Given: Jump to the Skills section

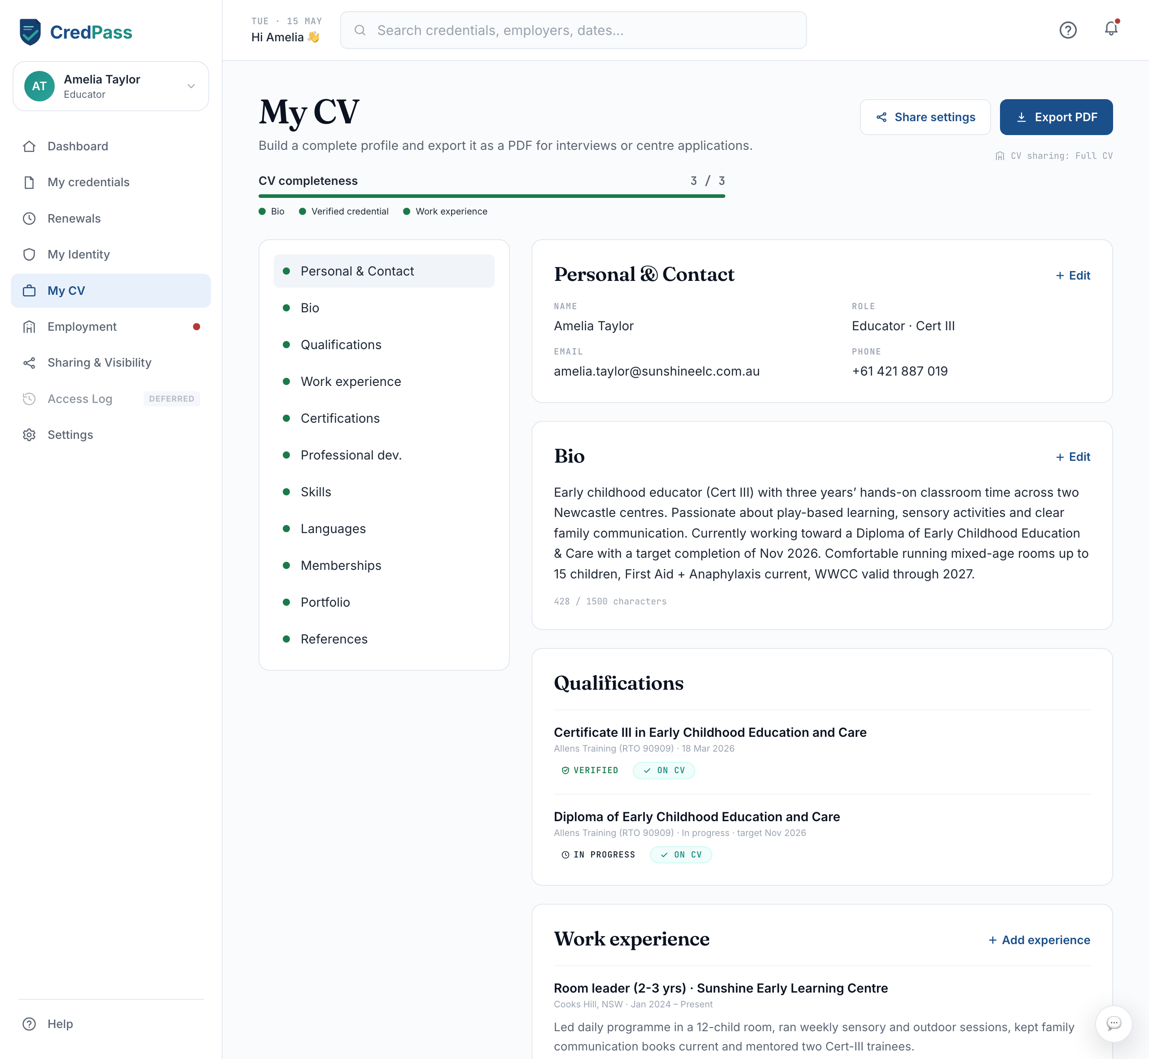Looking at the screenshot, I should tap(384, 492).
